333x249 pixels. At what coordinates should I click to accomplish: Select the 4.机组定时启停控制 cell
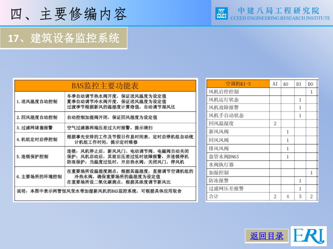(x=40, y=139)
